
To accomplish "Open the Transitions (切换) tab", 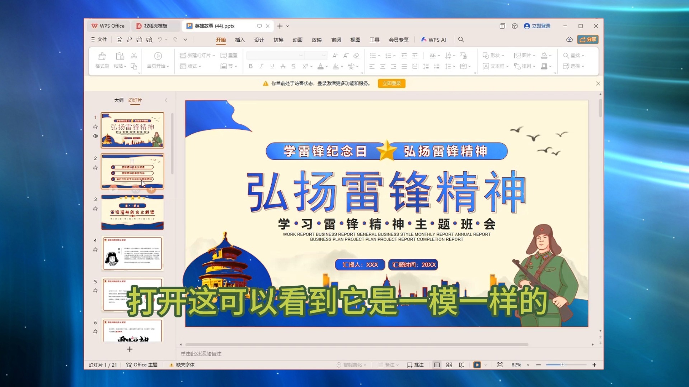I will pyautogui.click(x=278, y=40).
